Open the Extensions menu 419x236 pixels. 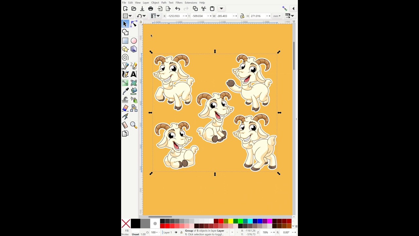pyautogui.click(x=191, y=3)
